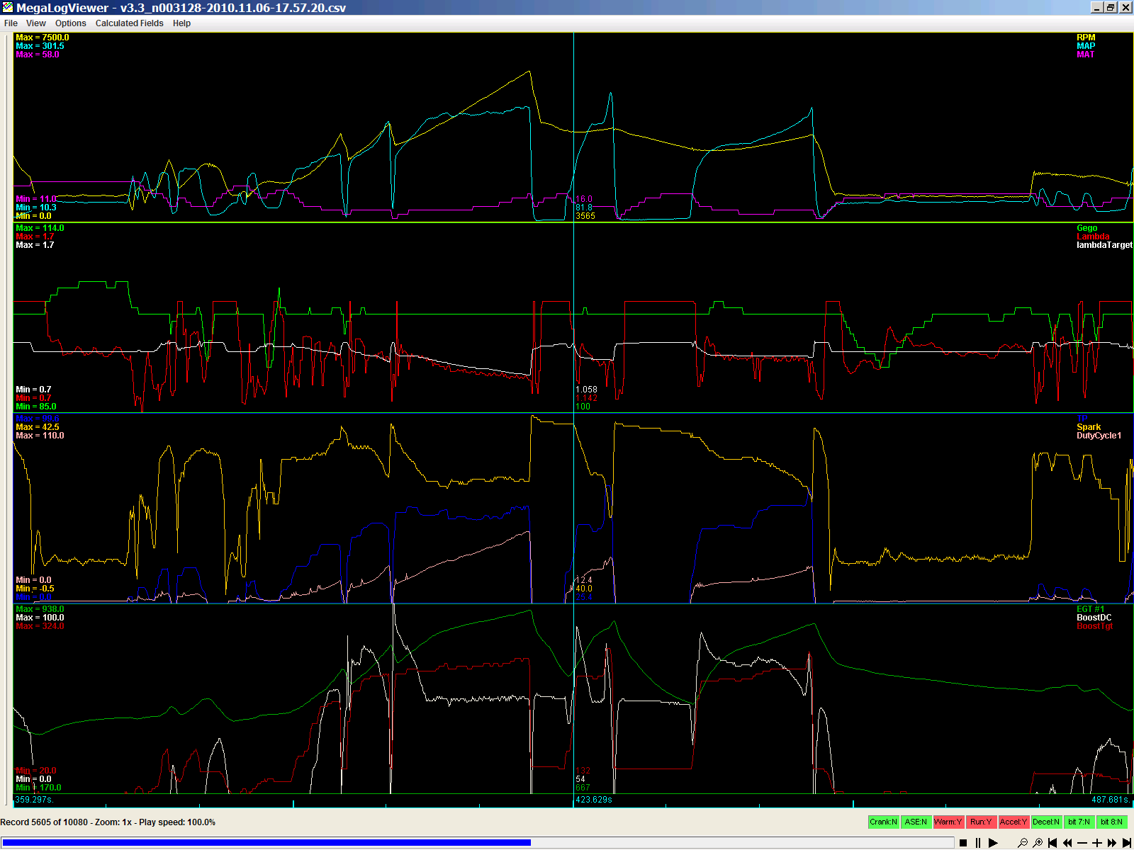The image size is (1134, 850).
Task: Click the ASE:N status indicator
Action: point(916,822)
